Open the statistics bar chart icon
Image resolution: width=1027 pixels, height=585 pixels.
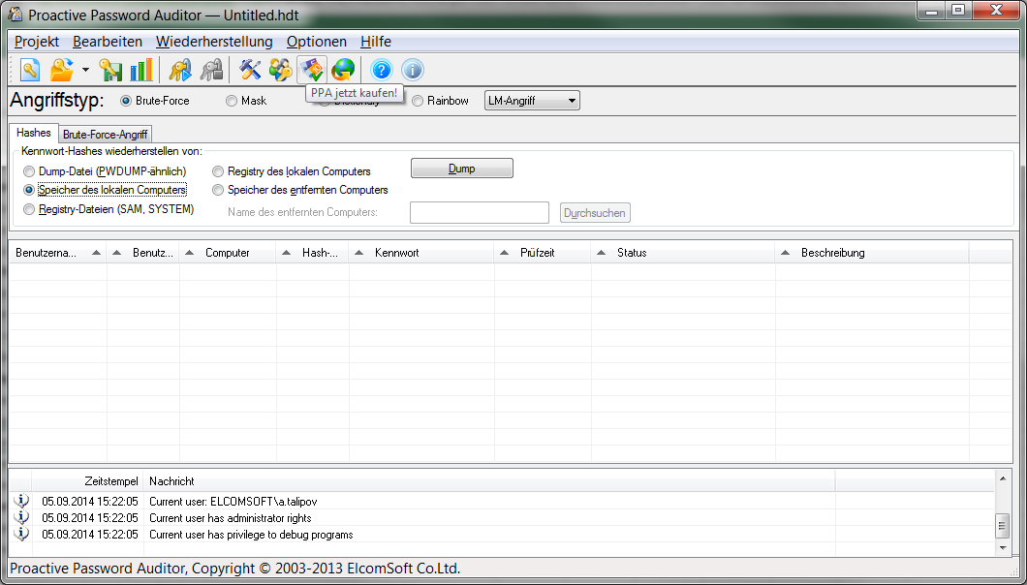point(141,70)
